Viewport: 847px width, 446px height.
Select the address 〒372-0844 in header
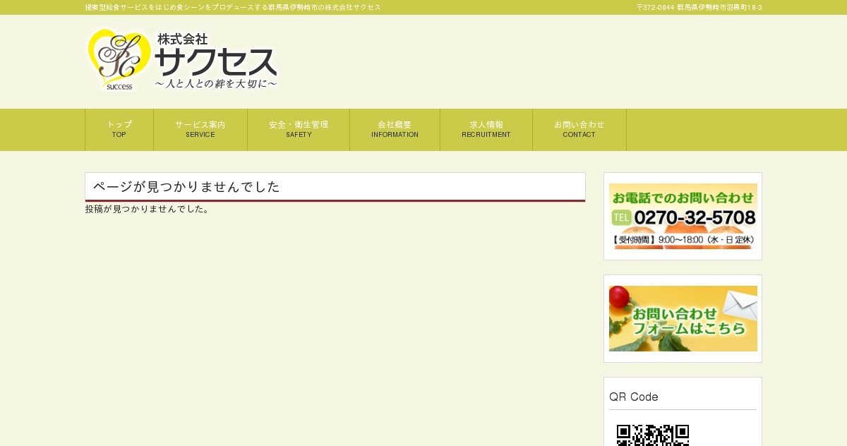pos(699,7)
